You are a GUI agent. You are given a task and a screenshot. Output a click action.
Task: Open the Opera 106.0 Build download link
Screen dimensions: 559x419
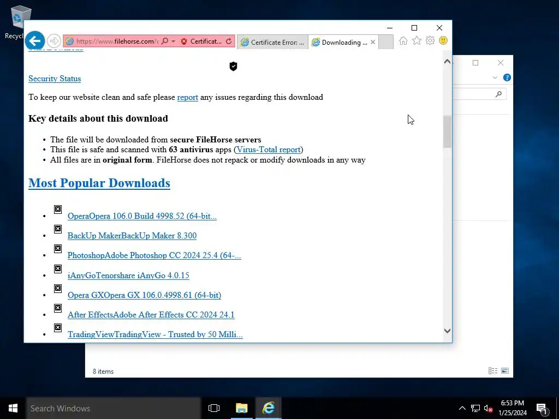pos(142,216)
